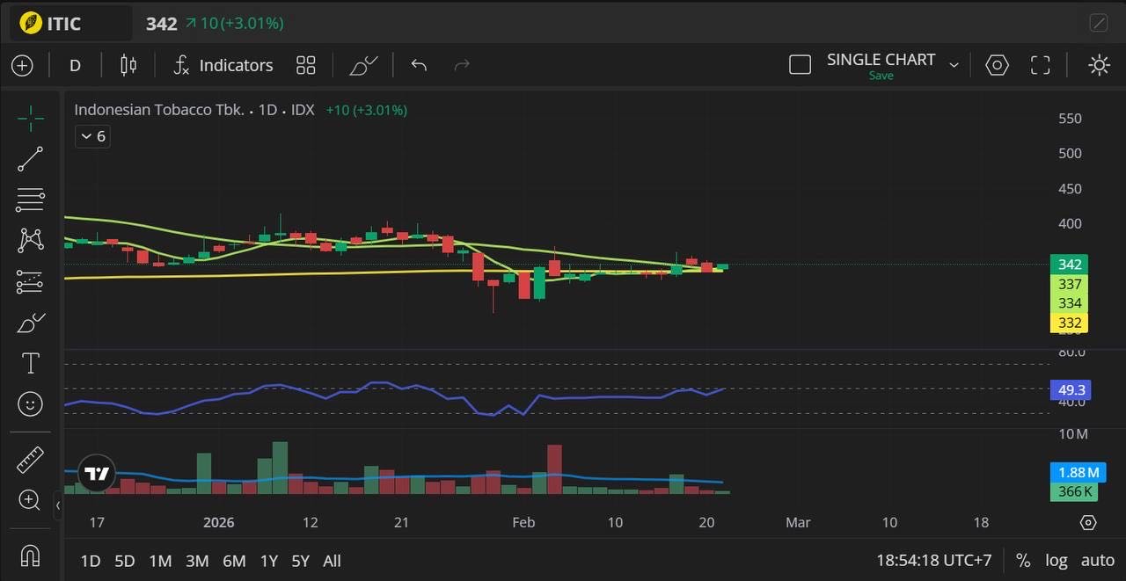Open the candlestick chart type selector
The width and height of the screenshot is (1126, 581).
(x=128, y=65)
